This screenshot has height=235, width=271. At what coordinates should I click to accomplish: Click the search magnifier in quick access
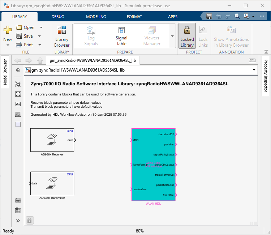(x=237, y=16)
